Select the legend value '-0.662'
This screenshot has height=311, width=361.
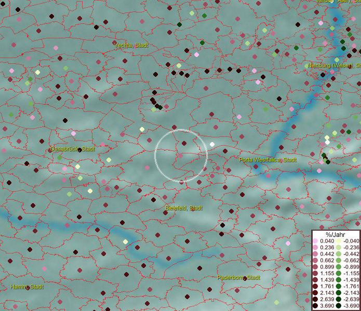(351, 261)
